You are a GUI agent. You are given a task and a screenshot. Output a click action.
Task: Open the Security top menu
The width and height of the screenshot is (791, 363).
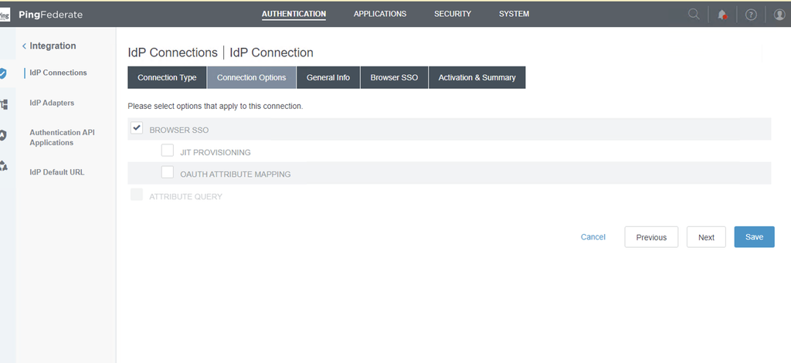tap(453, 14)
